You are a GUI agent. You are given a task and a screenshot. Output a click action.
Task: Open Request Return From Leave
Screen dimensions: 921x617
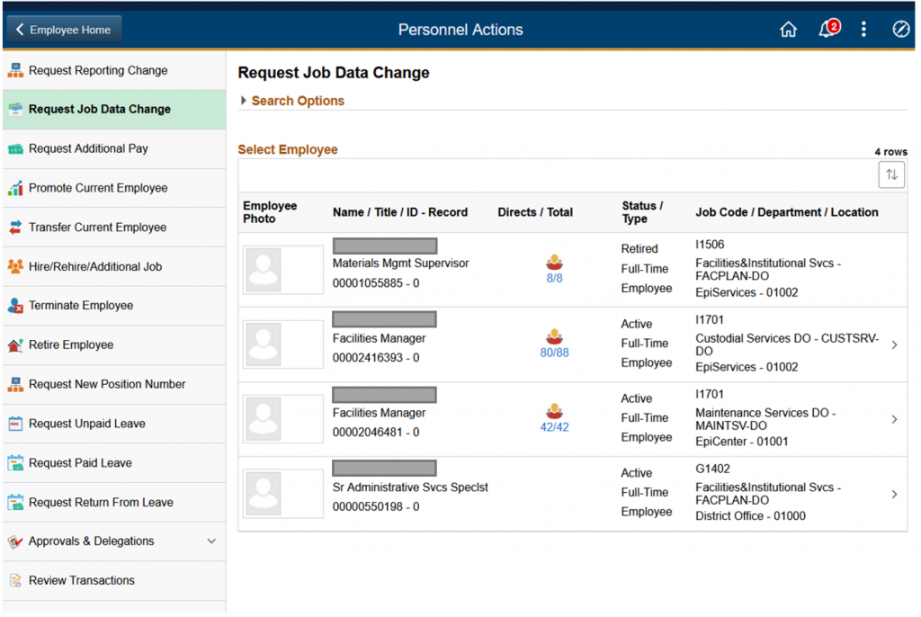(x=114, y=503)
